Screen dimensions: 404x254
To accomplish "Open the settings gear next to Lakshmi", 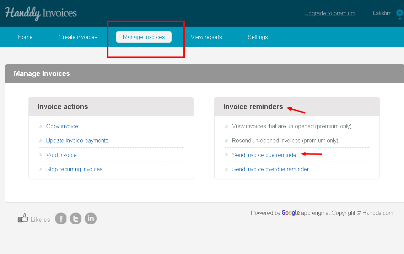I will [x=400, y=13].
